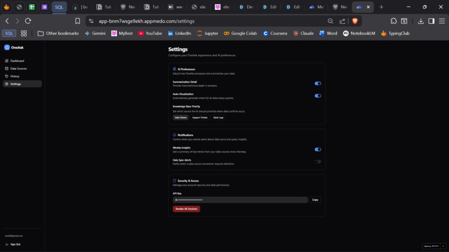Open the Claude bookmark
Viewport: 449px width, 252px height.
pyautogui.click(x=303, y=33)
